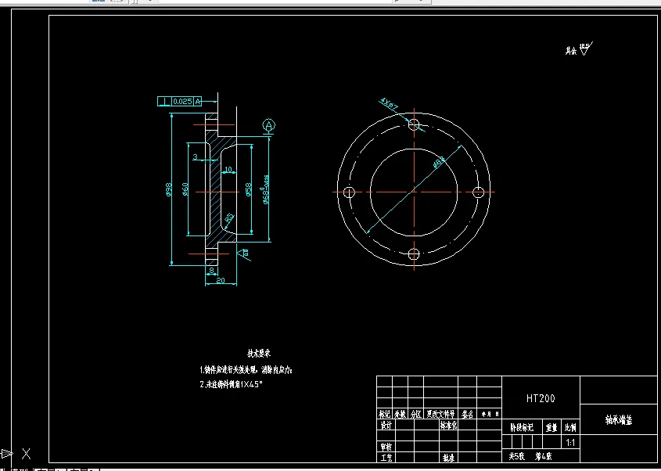Image resolution: width=661 pixels, height=471 pixels.
Task: Click the 轴承端盖 part name cell
Action: (619, 420)
